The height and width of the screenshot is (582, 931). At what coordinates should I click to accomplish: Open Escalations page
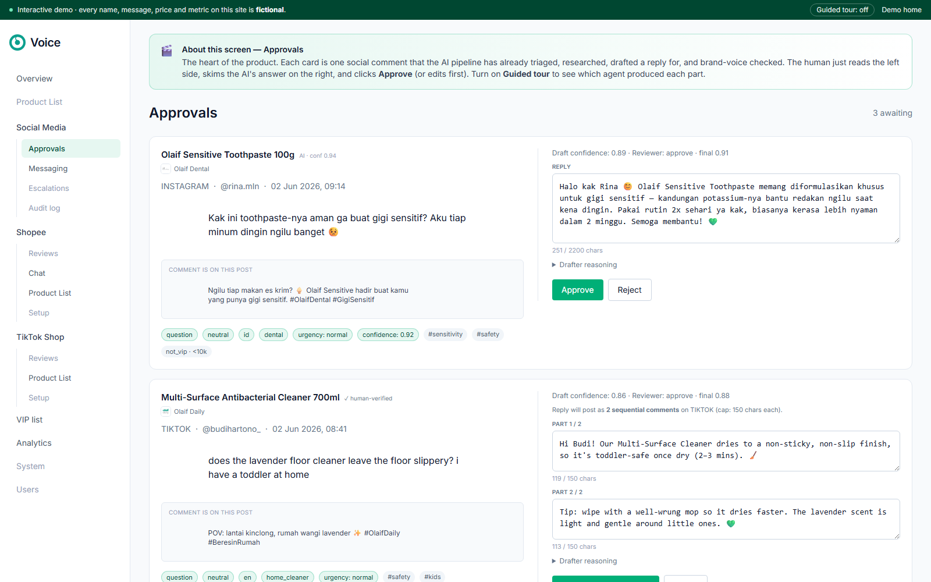click(x=48, y=188)
